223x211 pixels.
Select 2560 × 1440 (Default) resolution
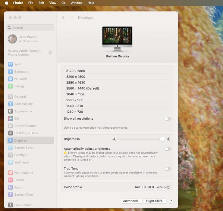117,88
